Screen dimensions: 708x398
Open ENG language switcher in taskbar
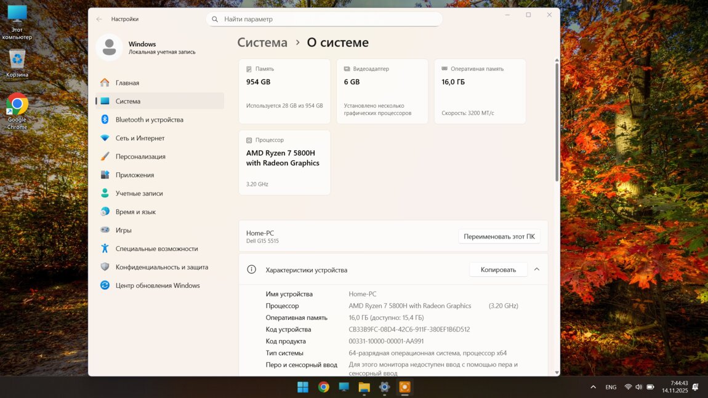coord(611,387)
